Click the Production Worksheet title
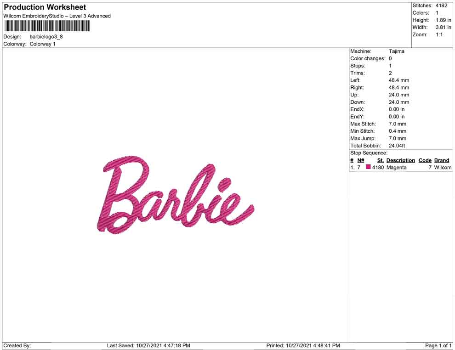Image resolution: width=455 pixels, height=350 pixels. pos(45,7)
